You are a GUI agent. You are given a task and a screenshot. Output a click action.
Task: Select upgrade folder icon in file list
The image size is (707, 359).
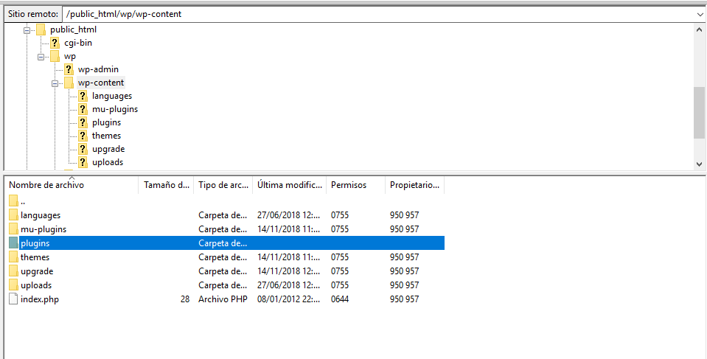pos(13,271)
